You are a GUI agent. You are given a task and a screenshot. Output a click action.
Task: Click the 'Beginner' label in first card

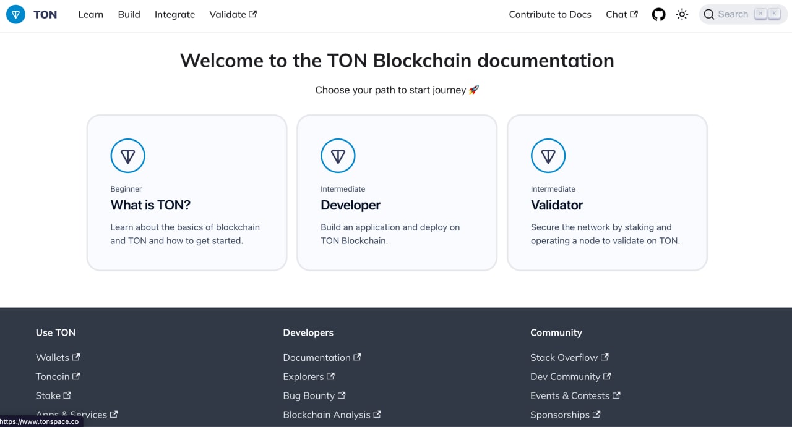point(126,189)
